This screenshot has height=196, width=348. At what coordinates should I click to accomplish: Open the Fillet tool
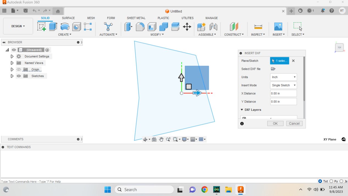coord(140,27)
